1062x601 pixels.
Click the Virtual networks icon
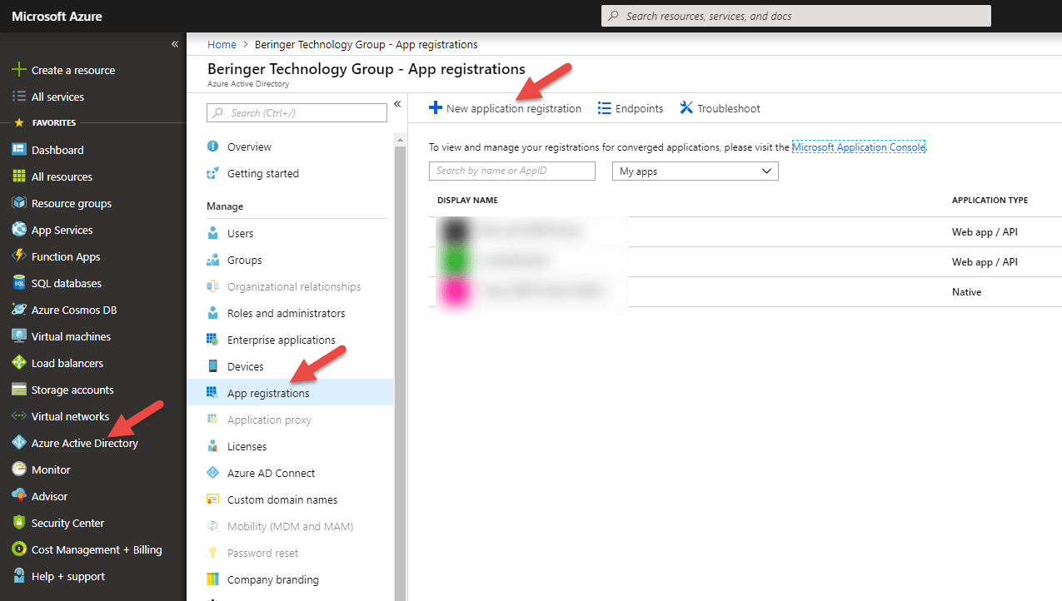[x=19, y=416]
